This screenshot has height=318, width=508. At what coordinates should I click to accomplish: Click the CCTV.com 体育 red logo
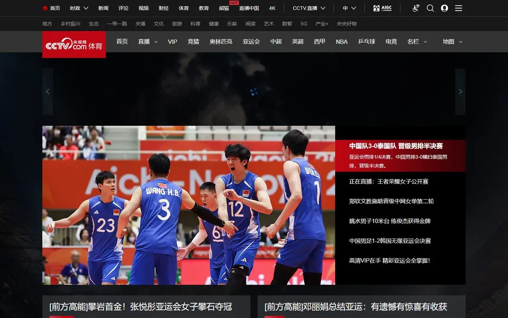click(74, 45)
